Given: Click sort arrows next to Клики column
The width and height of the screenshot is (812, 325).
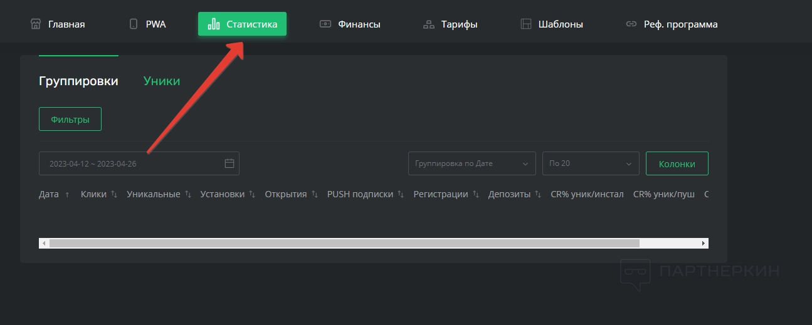Looking at the screenshot, I should [114, 195].
